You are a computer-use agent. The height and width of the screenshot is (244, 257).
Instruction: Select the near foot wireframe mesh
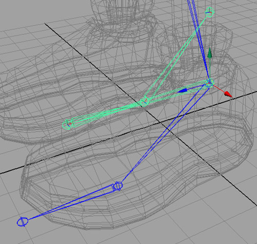tap(137, 171)
